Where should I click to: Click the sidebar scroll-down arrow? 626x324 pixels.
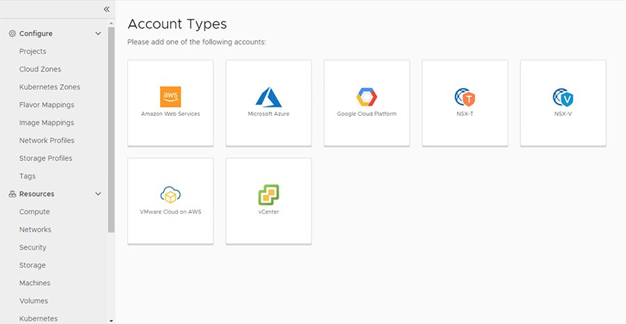(111, 320)
